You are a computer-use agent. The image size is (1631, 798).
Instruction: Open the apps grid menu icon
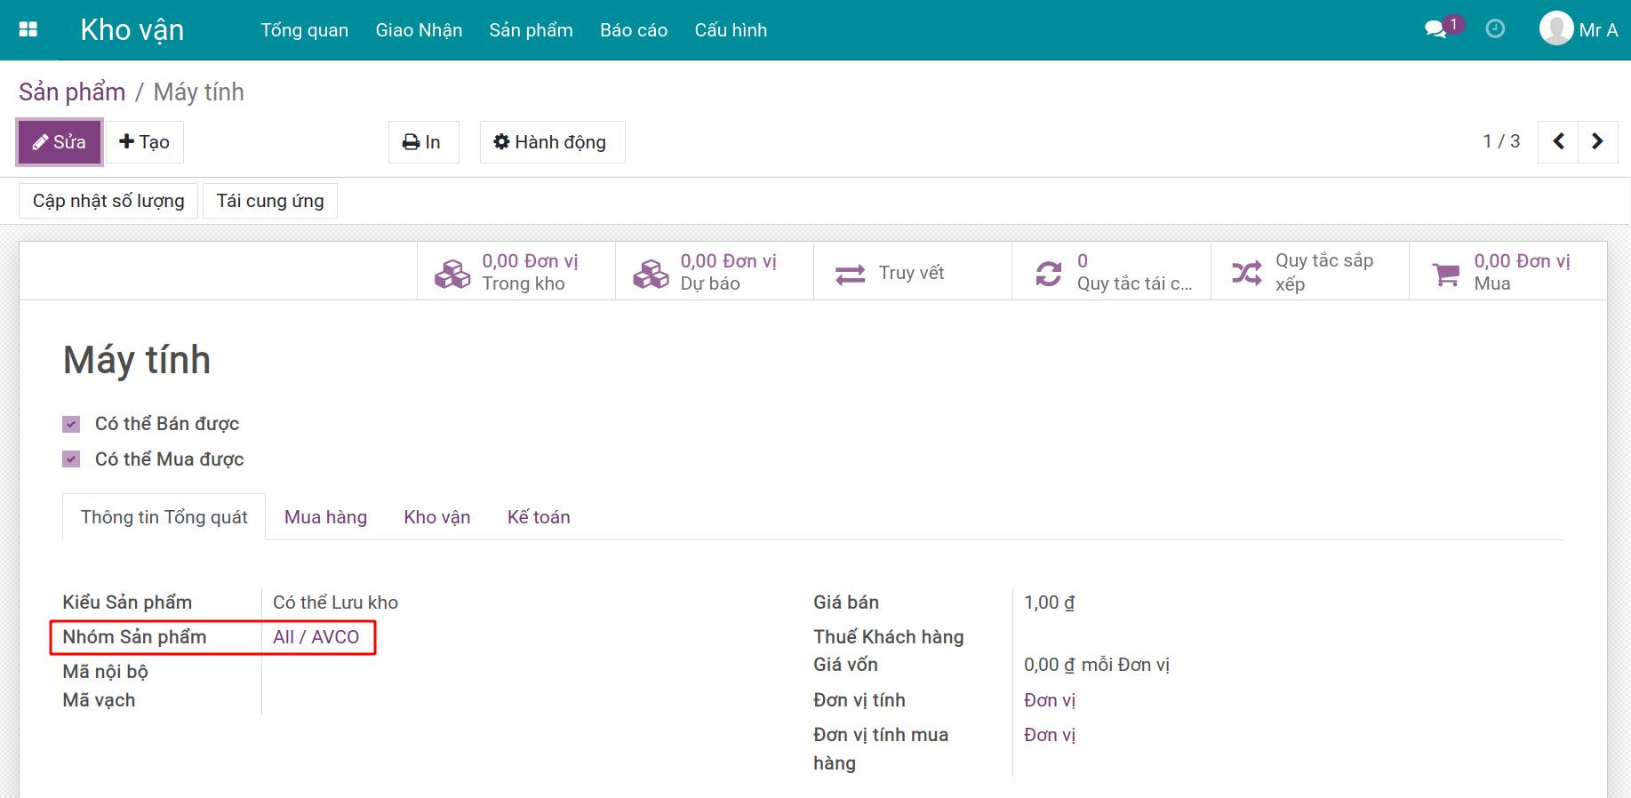pyautogui.click(x=28, y=29)
